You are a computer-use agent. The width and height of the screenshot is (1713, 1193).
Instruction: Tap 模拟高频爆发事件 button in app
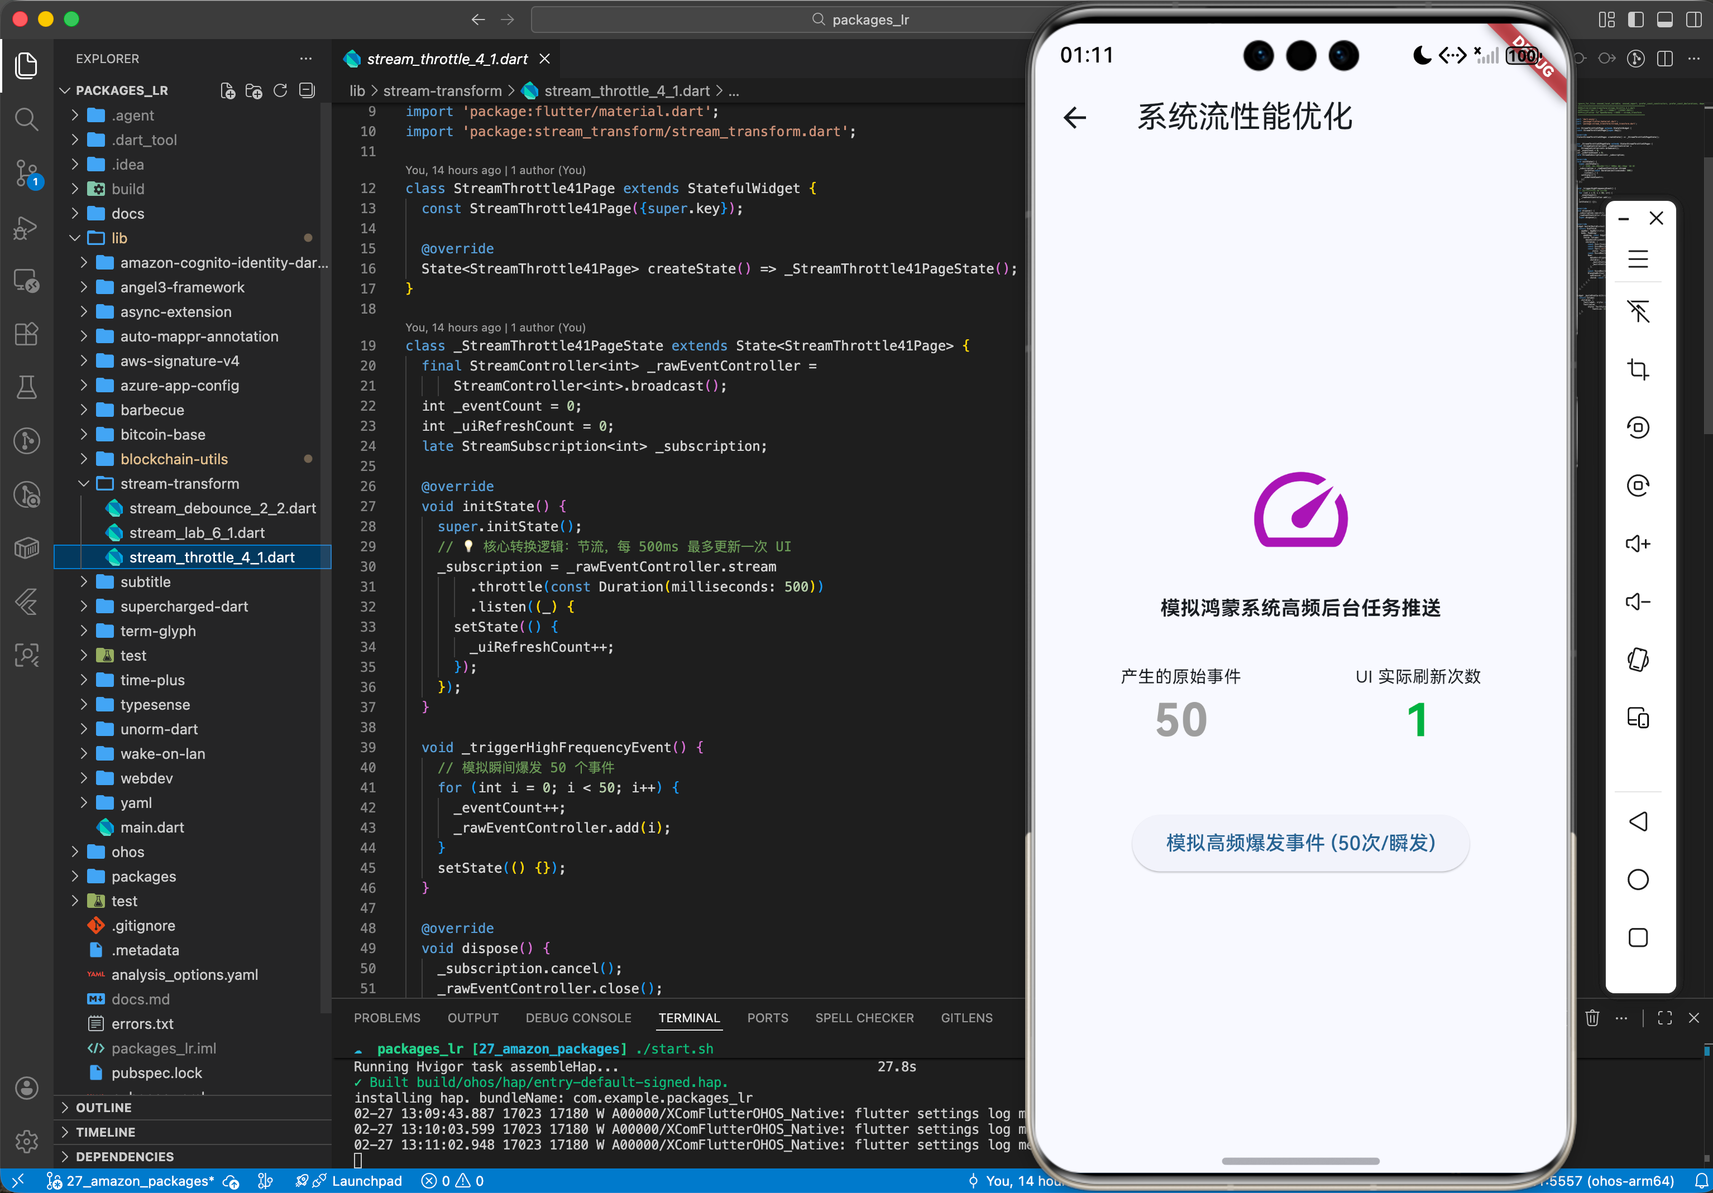coord(1300,843)
